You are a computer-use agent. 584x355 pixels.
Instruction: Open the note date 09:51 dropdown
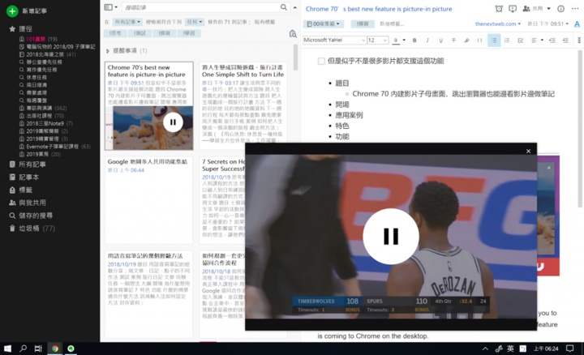click(547, 24)
